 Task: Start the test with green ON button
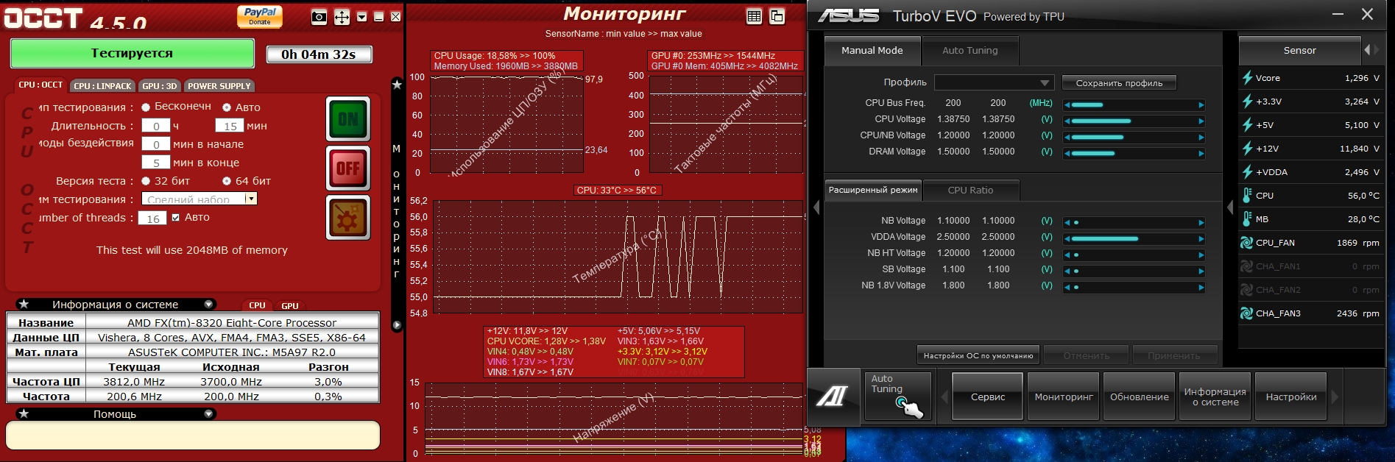pos(348,119)
